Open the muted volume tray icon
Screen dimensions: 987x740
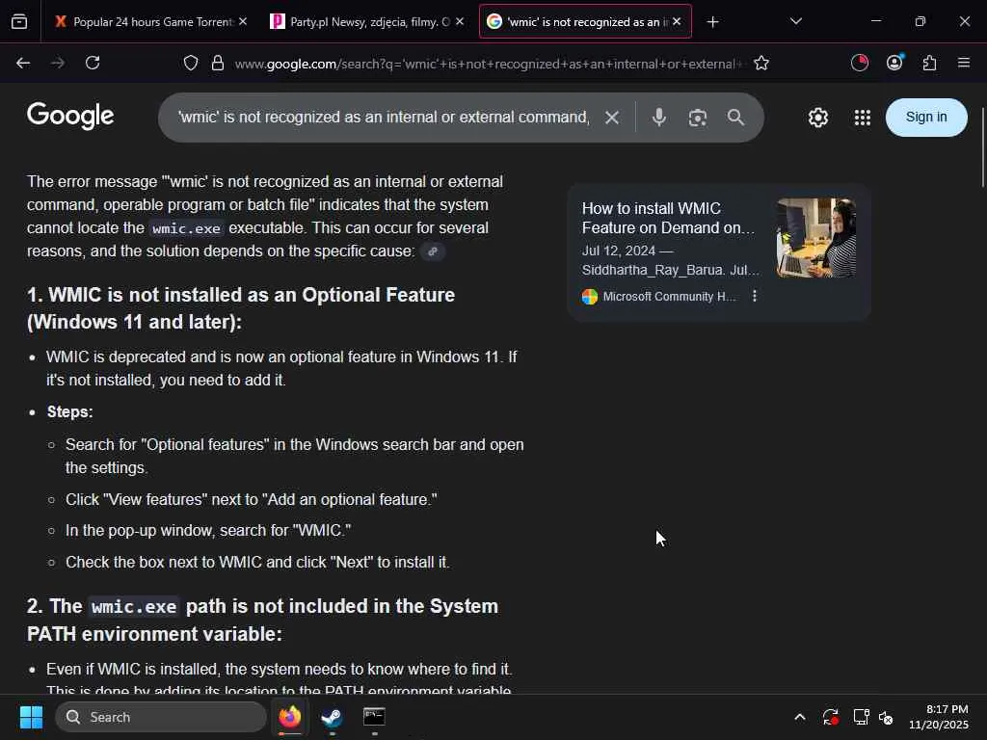tap(886, 717)
